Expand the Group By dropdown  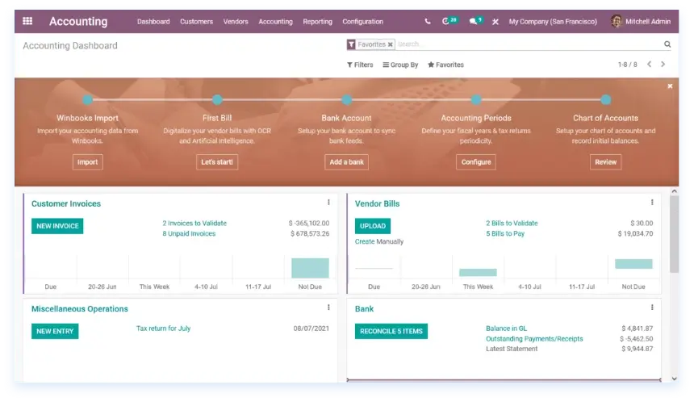(x=400, y=65)
